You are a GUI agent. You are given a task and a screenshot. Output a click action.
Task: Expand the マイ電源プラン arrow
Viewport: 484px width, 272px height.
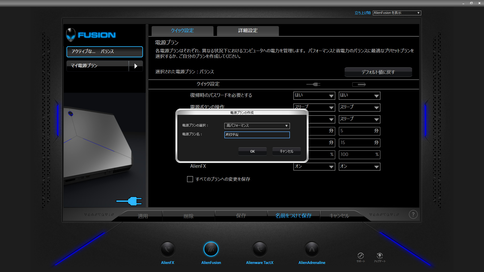pyautogui.click(x=136, y=66)
